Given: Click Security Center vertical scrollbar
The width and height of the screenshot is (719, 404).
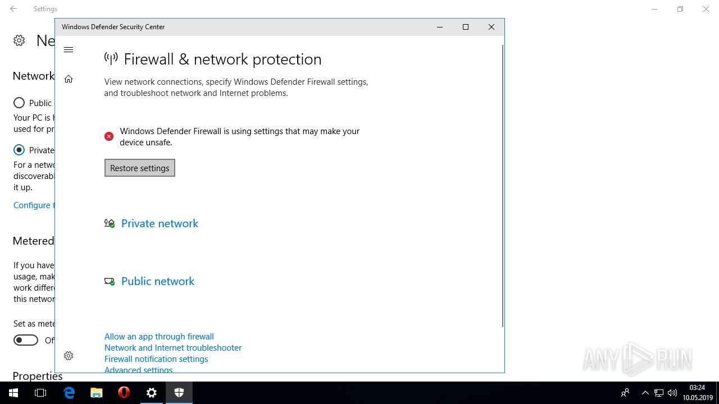Looking at the screenshot, I should point(502,185).
